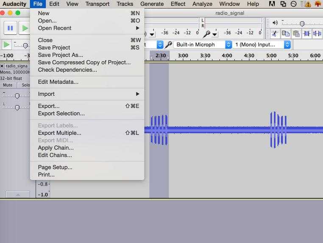Open the Transport menu
The height and width of the screenshot is (243, 323).
97,4
